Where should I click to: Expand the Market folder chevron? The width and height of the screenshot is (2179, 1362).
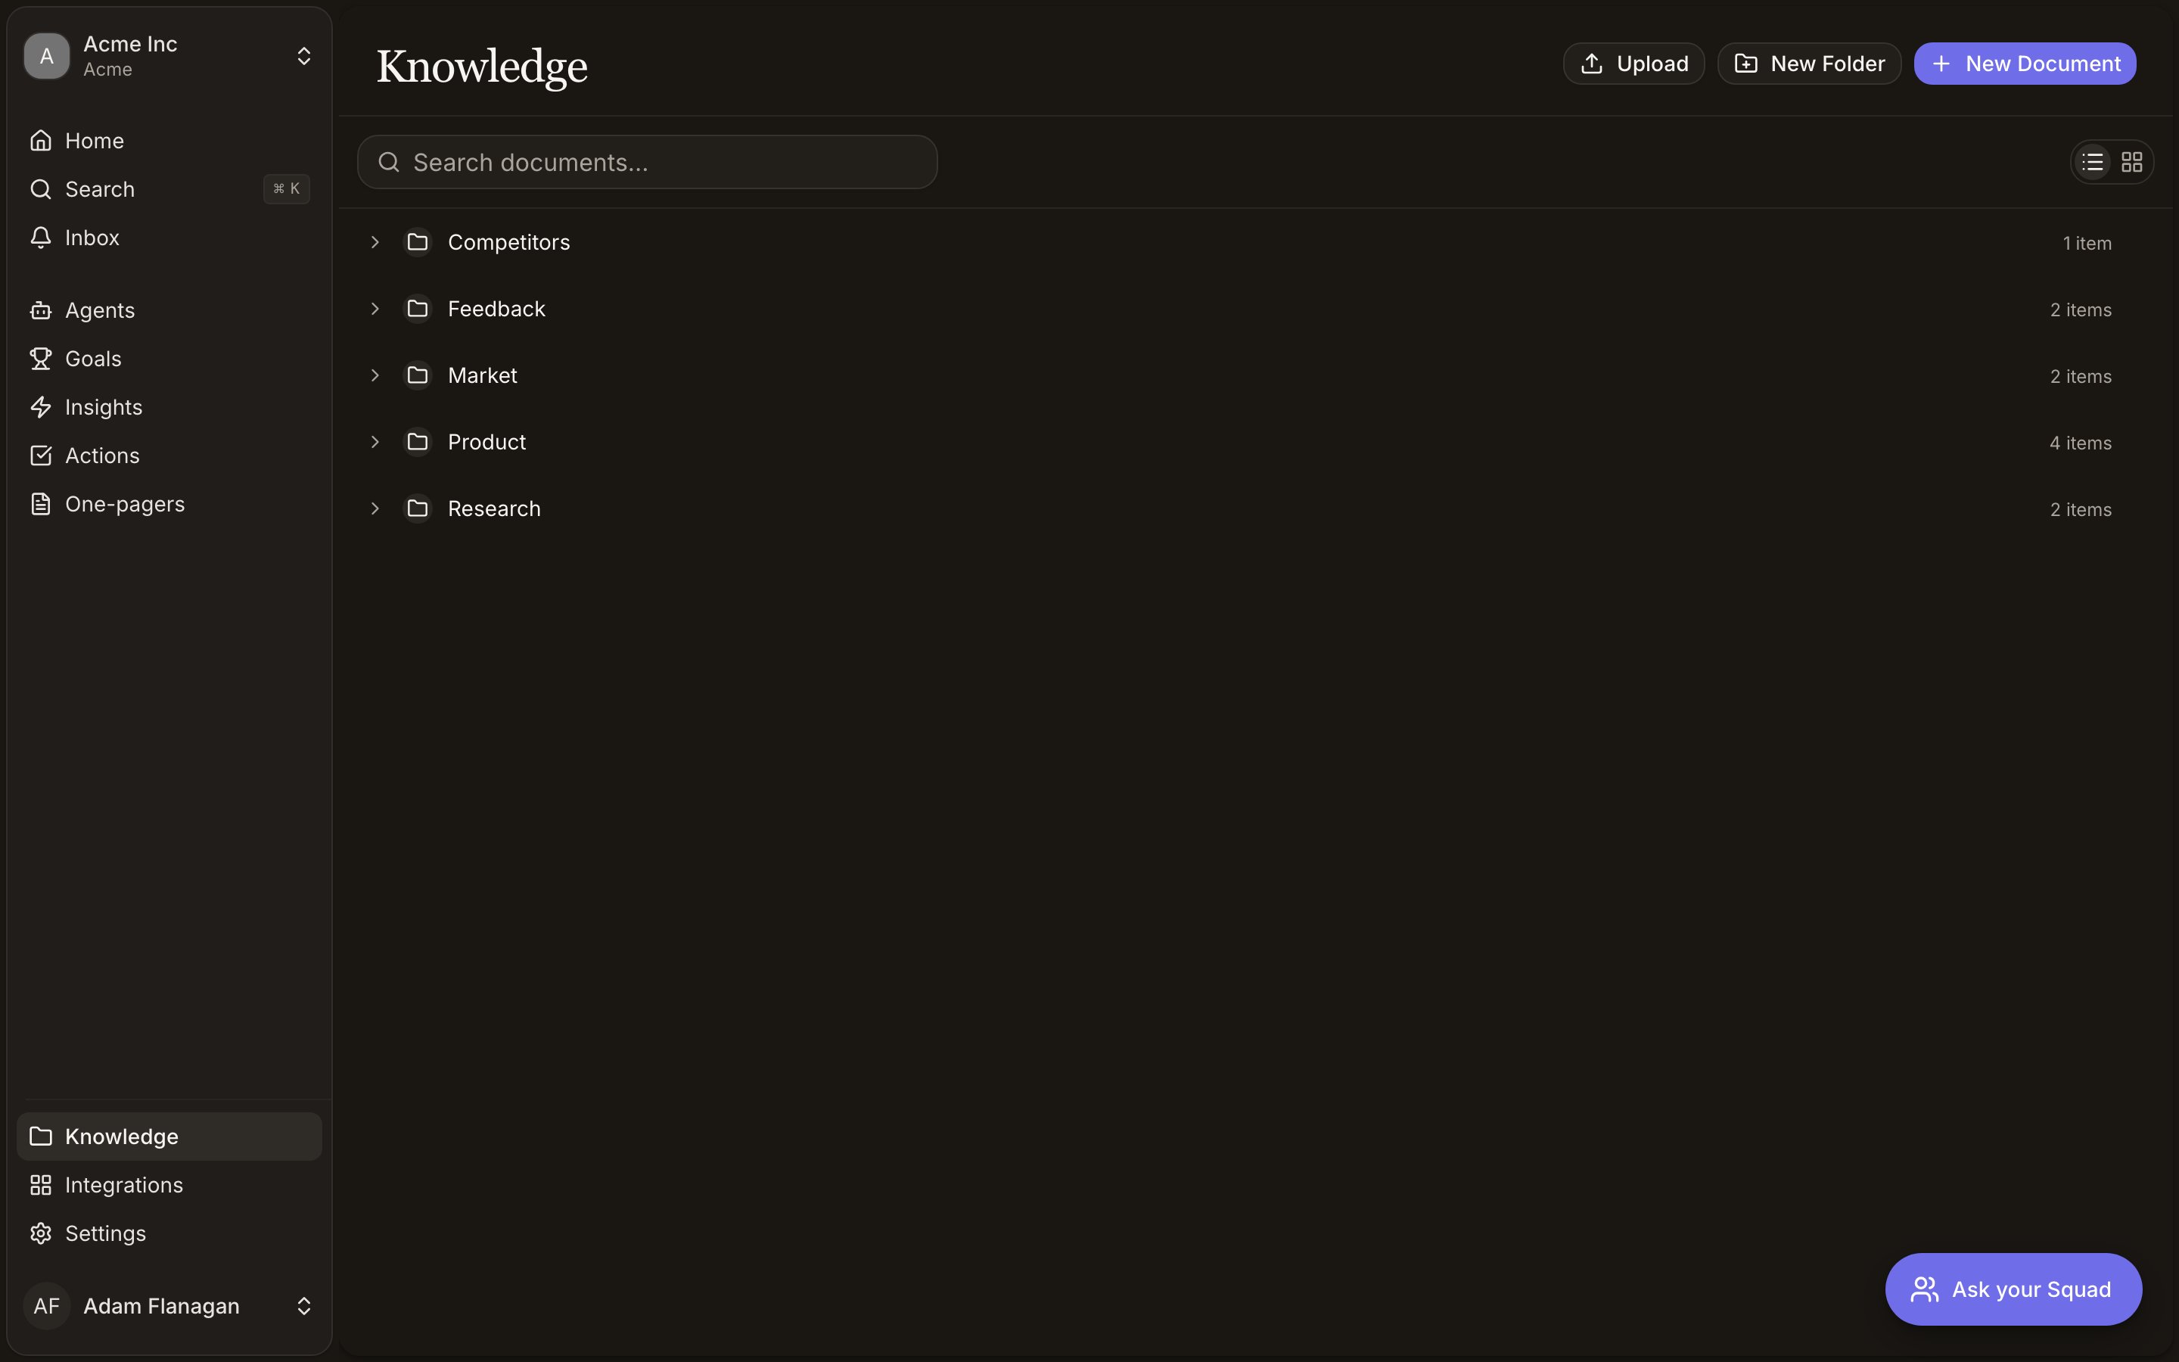tap(375, 375)
